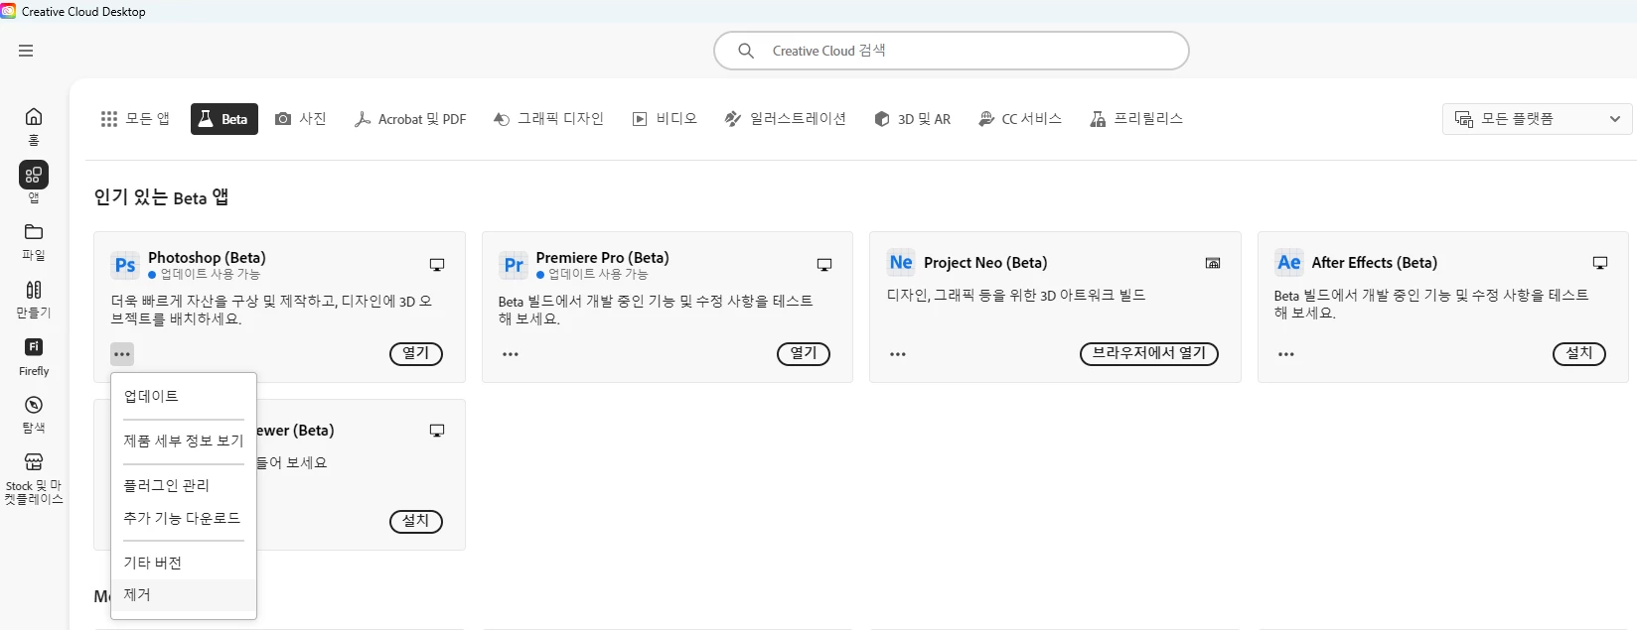1637x630 pixels.
Task: Click 설치 button on the ewer (Beta) card
Action: (x=416, y=522)
